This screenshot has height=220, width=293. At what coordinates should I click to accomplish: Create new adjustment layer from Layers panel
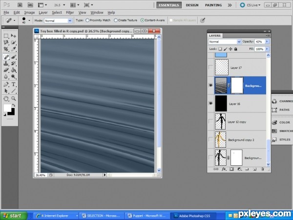pos(239,169)
